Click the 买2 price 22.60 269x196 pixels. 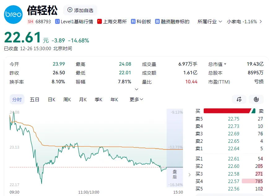(x=233, y=166)
